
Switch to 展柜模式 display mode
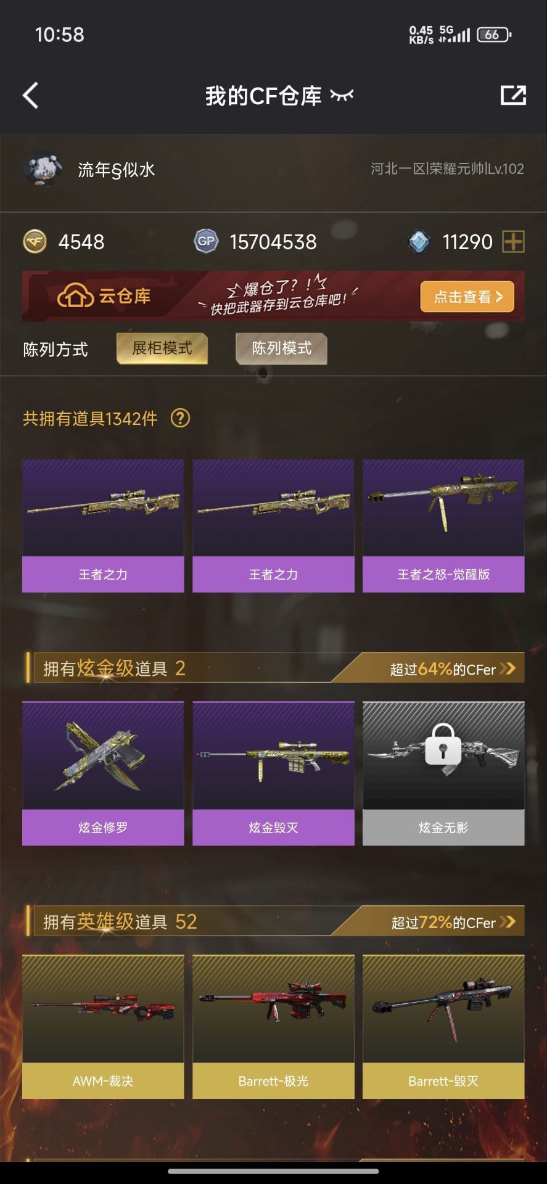[x=162, y=348]
